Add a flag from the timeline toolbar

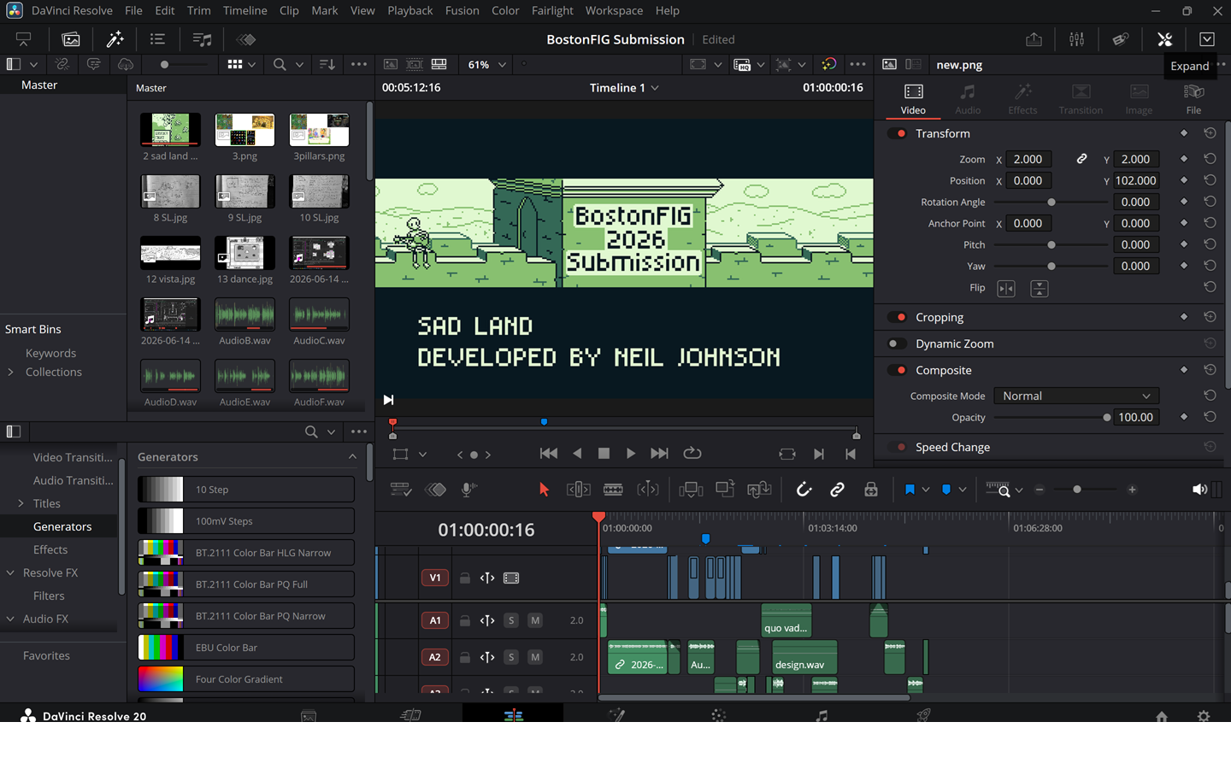(x=910, y=490)
